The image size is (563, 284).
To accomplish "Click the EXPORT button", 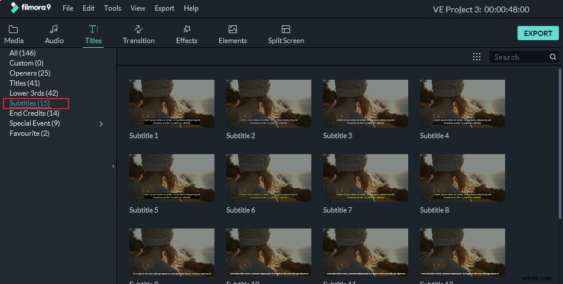I will (x=538, y=33).
